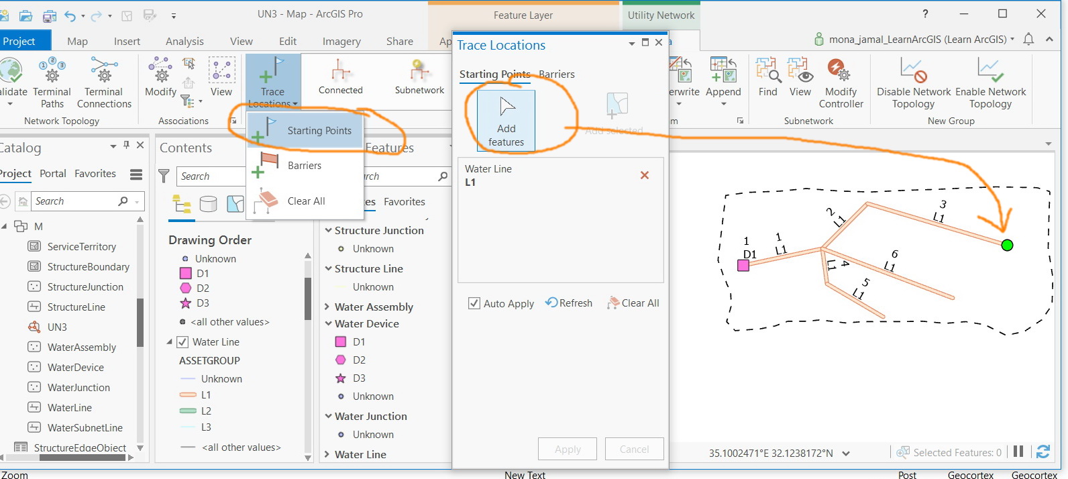Viewport: 1068px width, 479px height.
Task: Click the Undo arrow in toolbar
Action: tap(70, 15)
